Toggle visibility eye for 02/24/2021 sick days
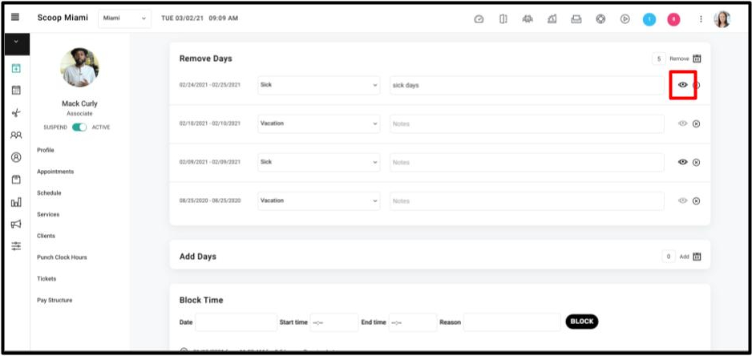752x356 pixels. 682,85
